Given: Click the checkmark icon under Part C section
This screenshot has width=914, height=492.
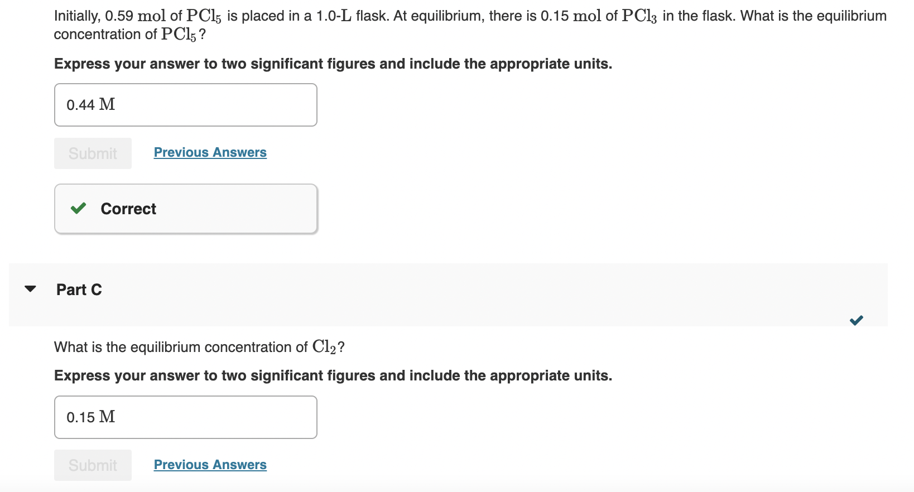Looking at the screenshot, I should (857, 320).
